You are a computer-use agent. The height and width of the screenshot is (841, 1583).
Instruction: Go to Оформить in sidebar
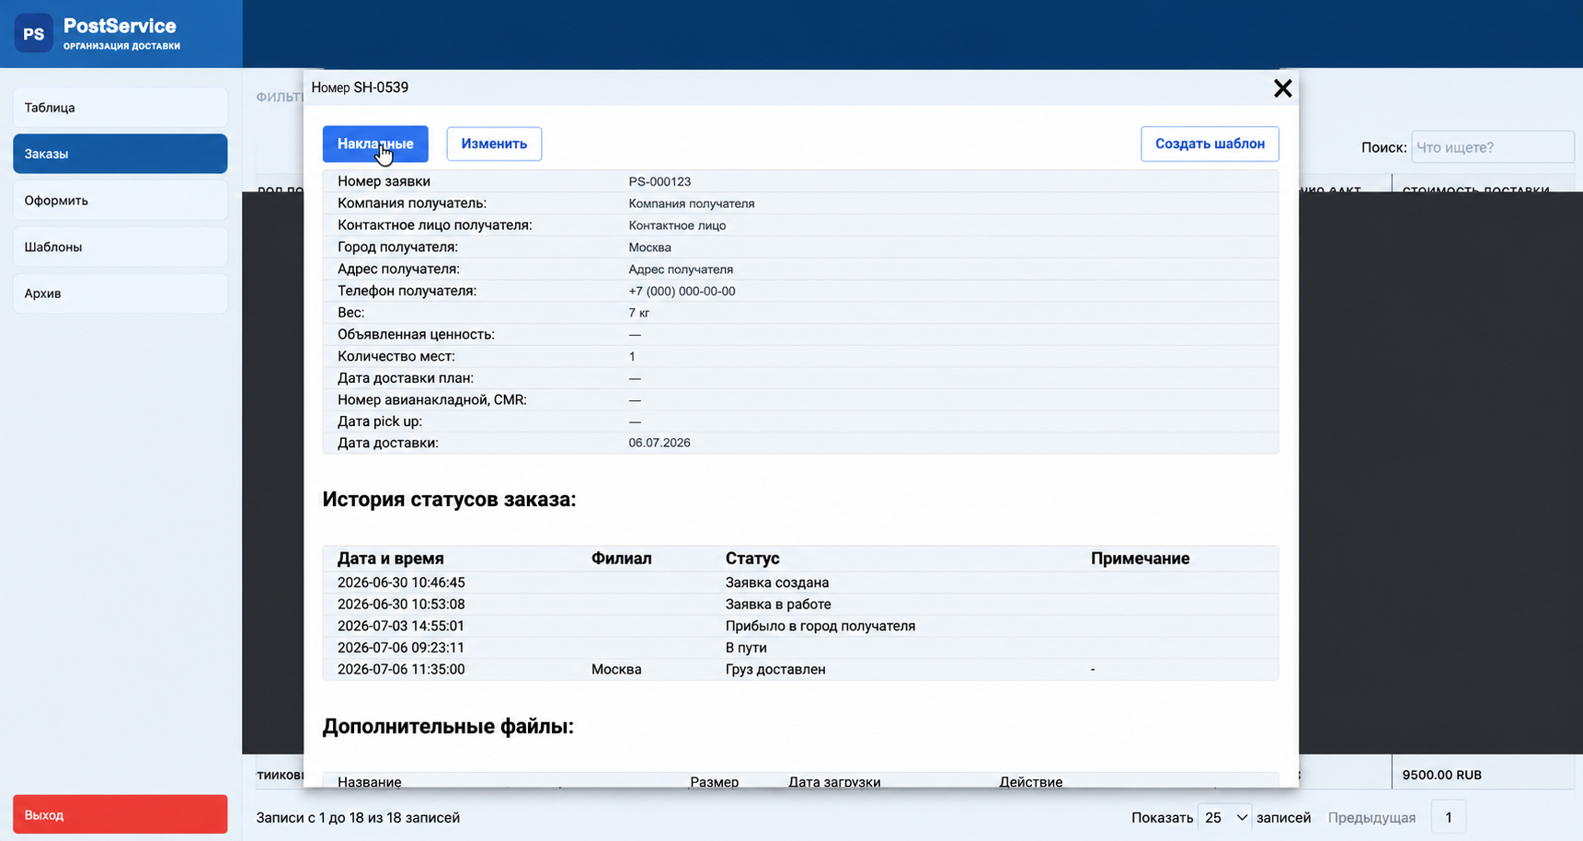pos(120,201)
